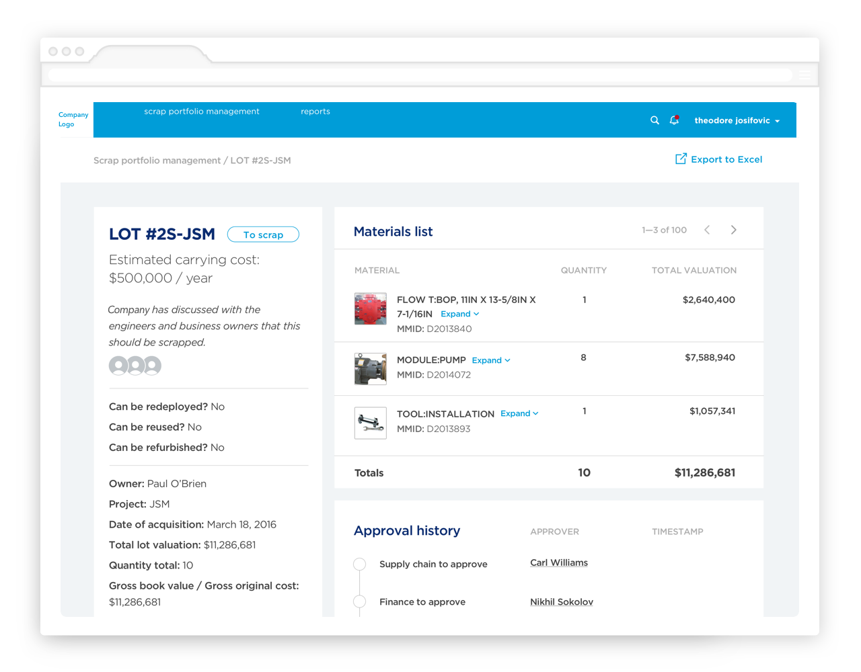Click the Gross book value label
The image size is (861, 672).
204,586
